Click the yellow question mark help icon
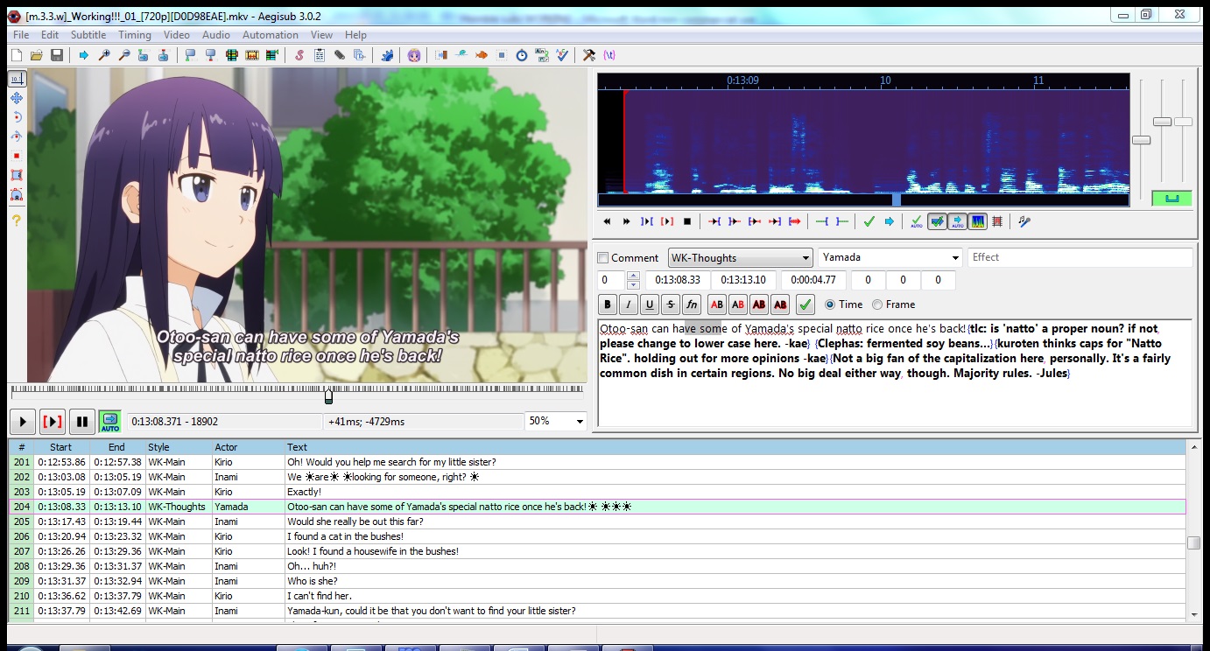1210x651 pixels. tap(17, 220)
